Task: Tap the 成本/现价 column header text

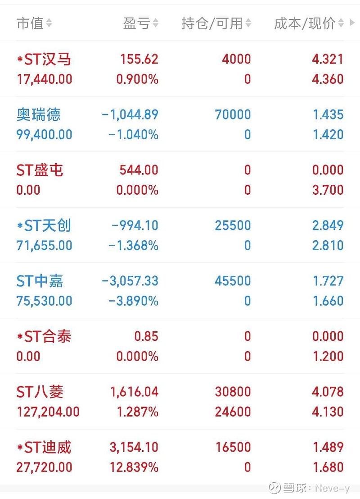Action: coord(305,23)
